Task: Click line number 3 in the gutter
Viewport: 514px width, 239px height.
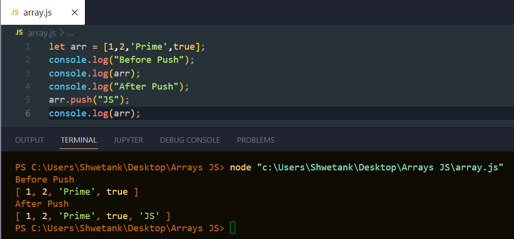Action: pos(28,74)
